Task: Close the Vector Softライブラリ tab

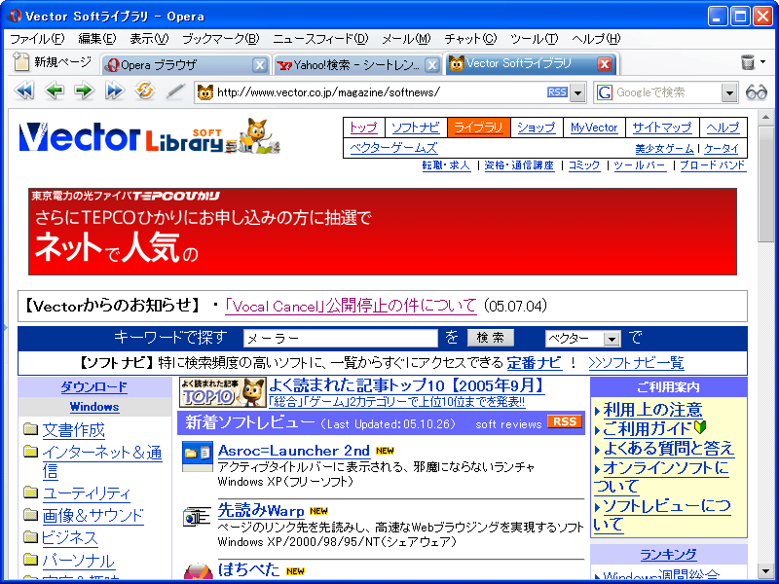Action: [x=604, y=64]
